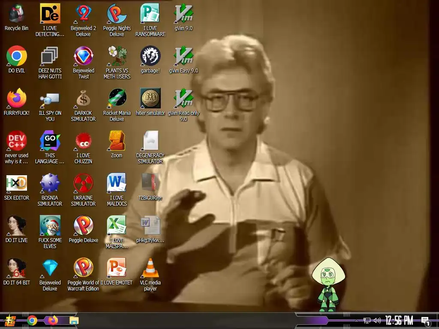Open gVim 9.0 desktop shortcut
This screenshot has height=329, width=439.
pyautogui.click(x=183, y=14)
